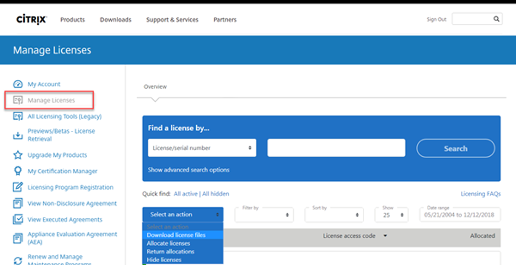The width and height of the screenshot is (516, 265).
Task: Click the My Certification Manager ribbon icon
Action: pyautogui.click(x=18, y=171)
